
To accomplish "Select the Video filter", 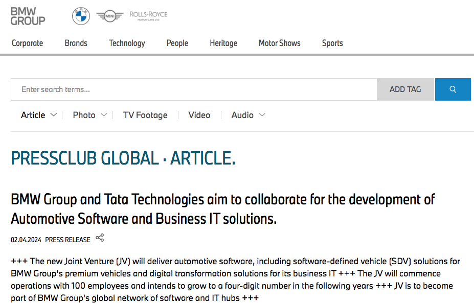I will tap(199, 115).
